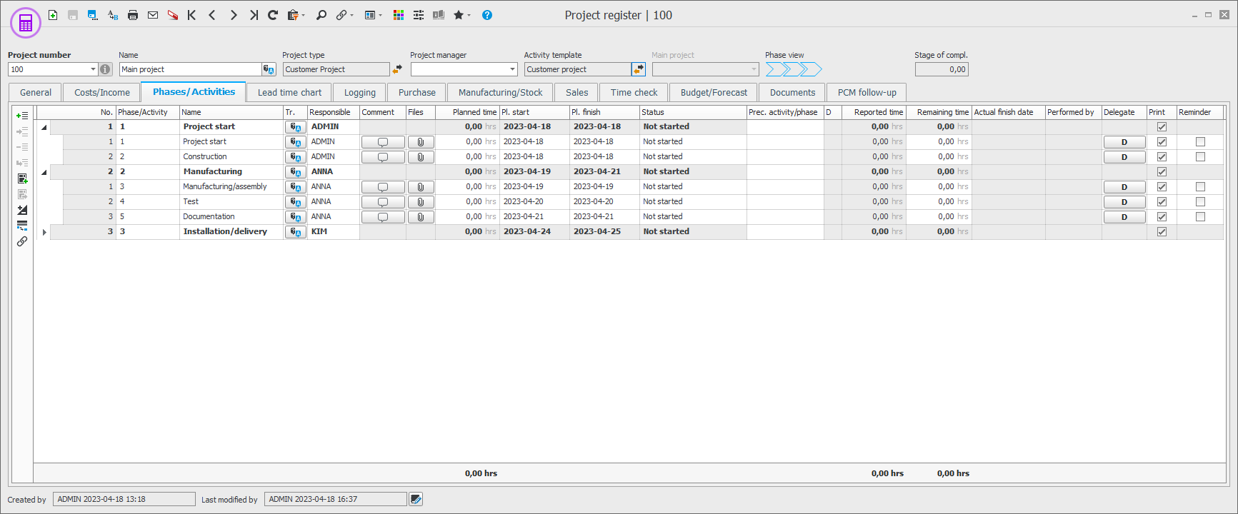Click the project Name input field
Image resolution: width=1238 pixels, height=514 pixels.
(x=191, y=69)
